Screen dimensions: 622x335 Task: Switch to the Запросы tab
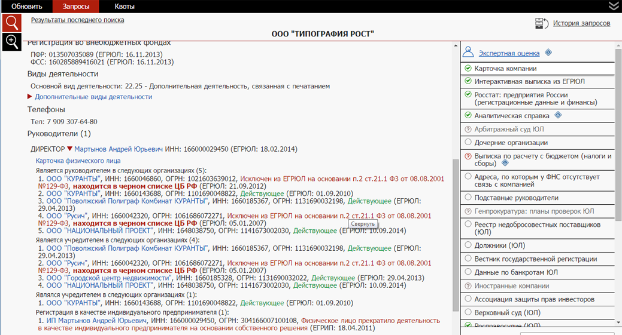(x=76, y=7)
